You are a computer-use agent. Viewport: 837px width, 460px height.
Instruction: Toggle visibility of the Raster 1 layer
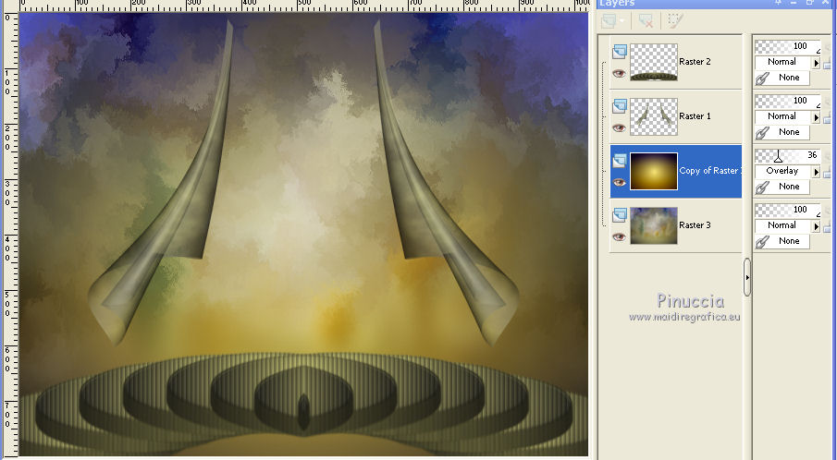(x=619, y=127)
